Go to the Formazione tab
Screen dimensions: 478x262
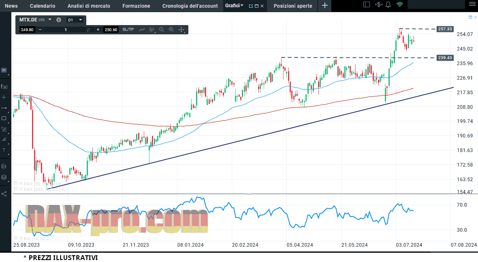click(x=136, y=6)
